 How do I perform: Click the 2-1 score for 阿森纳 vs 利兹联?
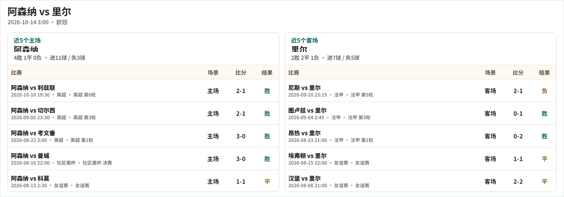pos(241,91)
